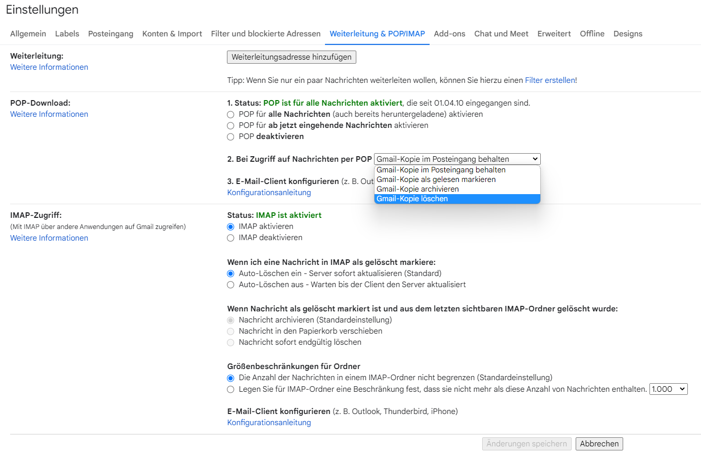701x457 pixels.
Task: Select the IMAP deaktivieren radio button
Action: (x=230, y=238)
